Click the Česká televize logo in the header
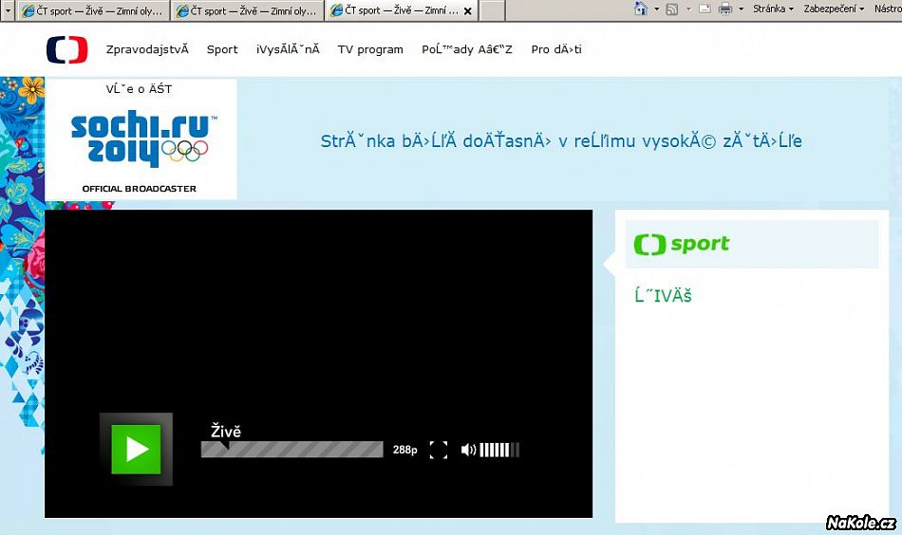 pyautogui.click(x=66, y=49)
